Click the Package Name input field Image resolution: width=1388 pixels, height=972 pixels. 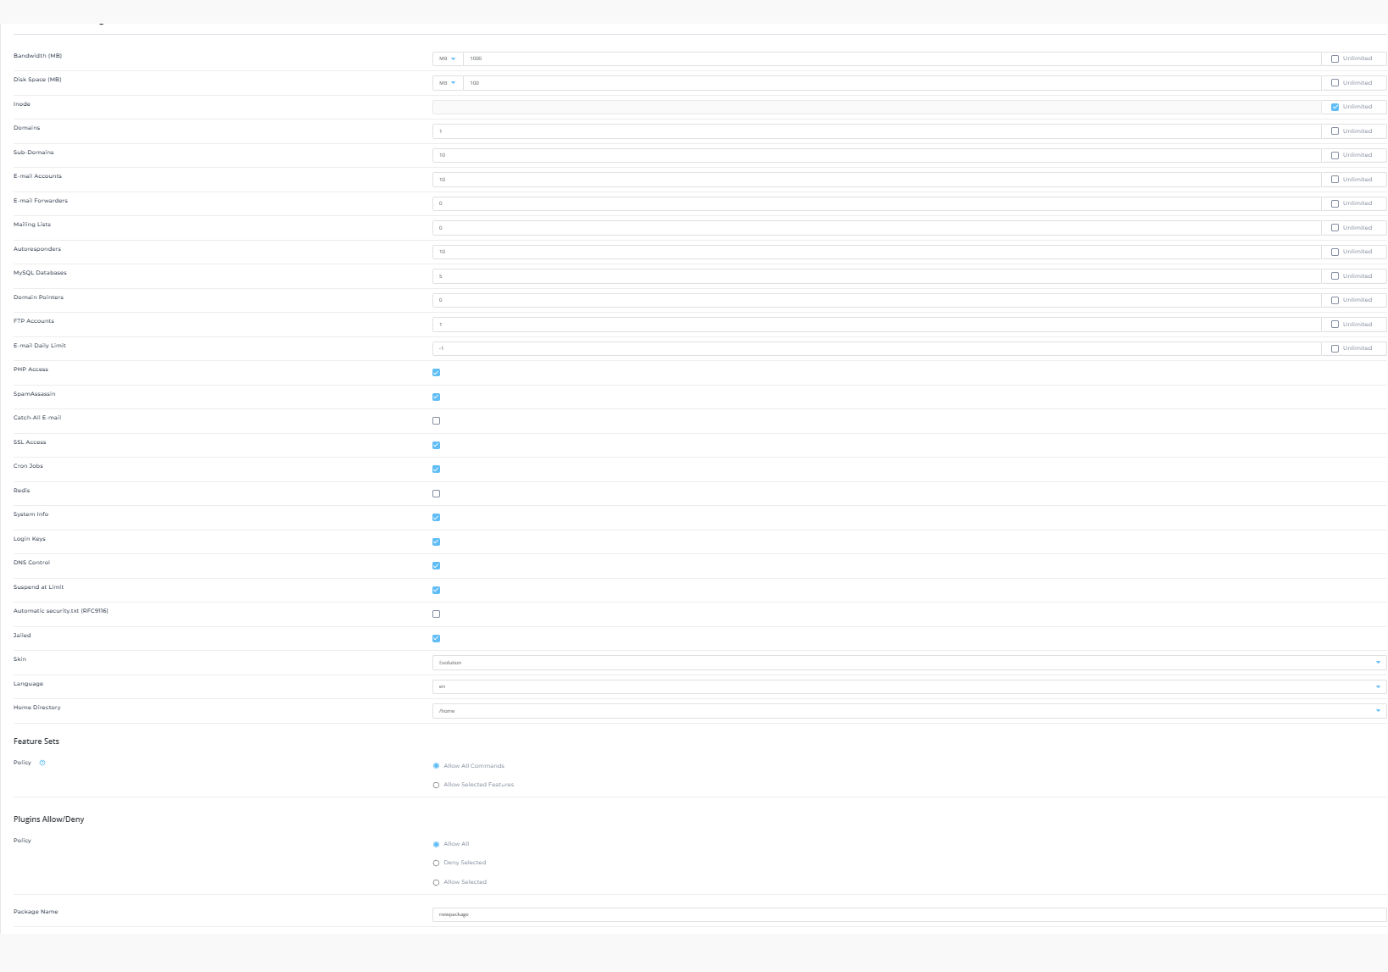click(909, 914)
